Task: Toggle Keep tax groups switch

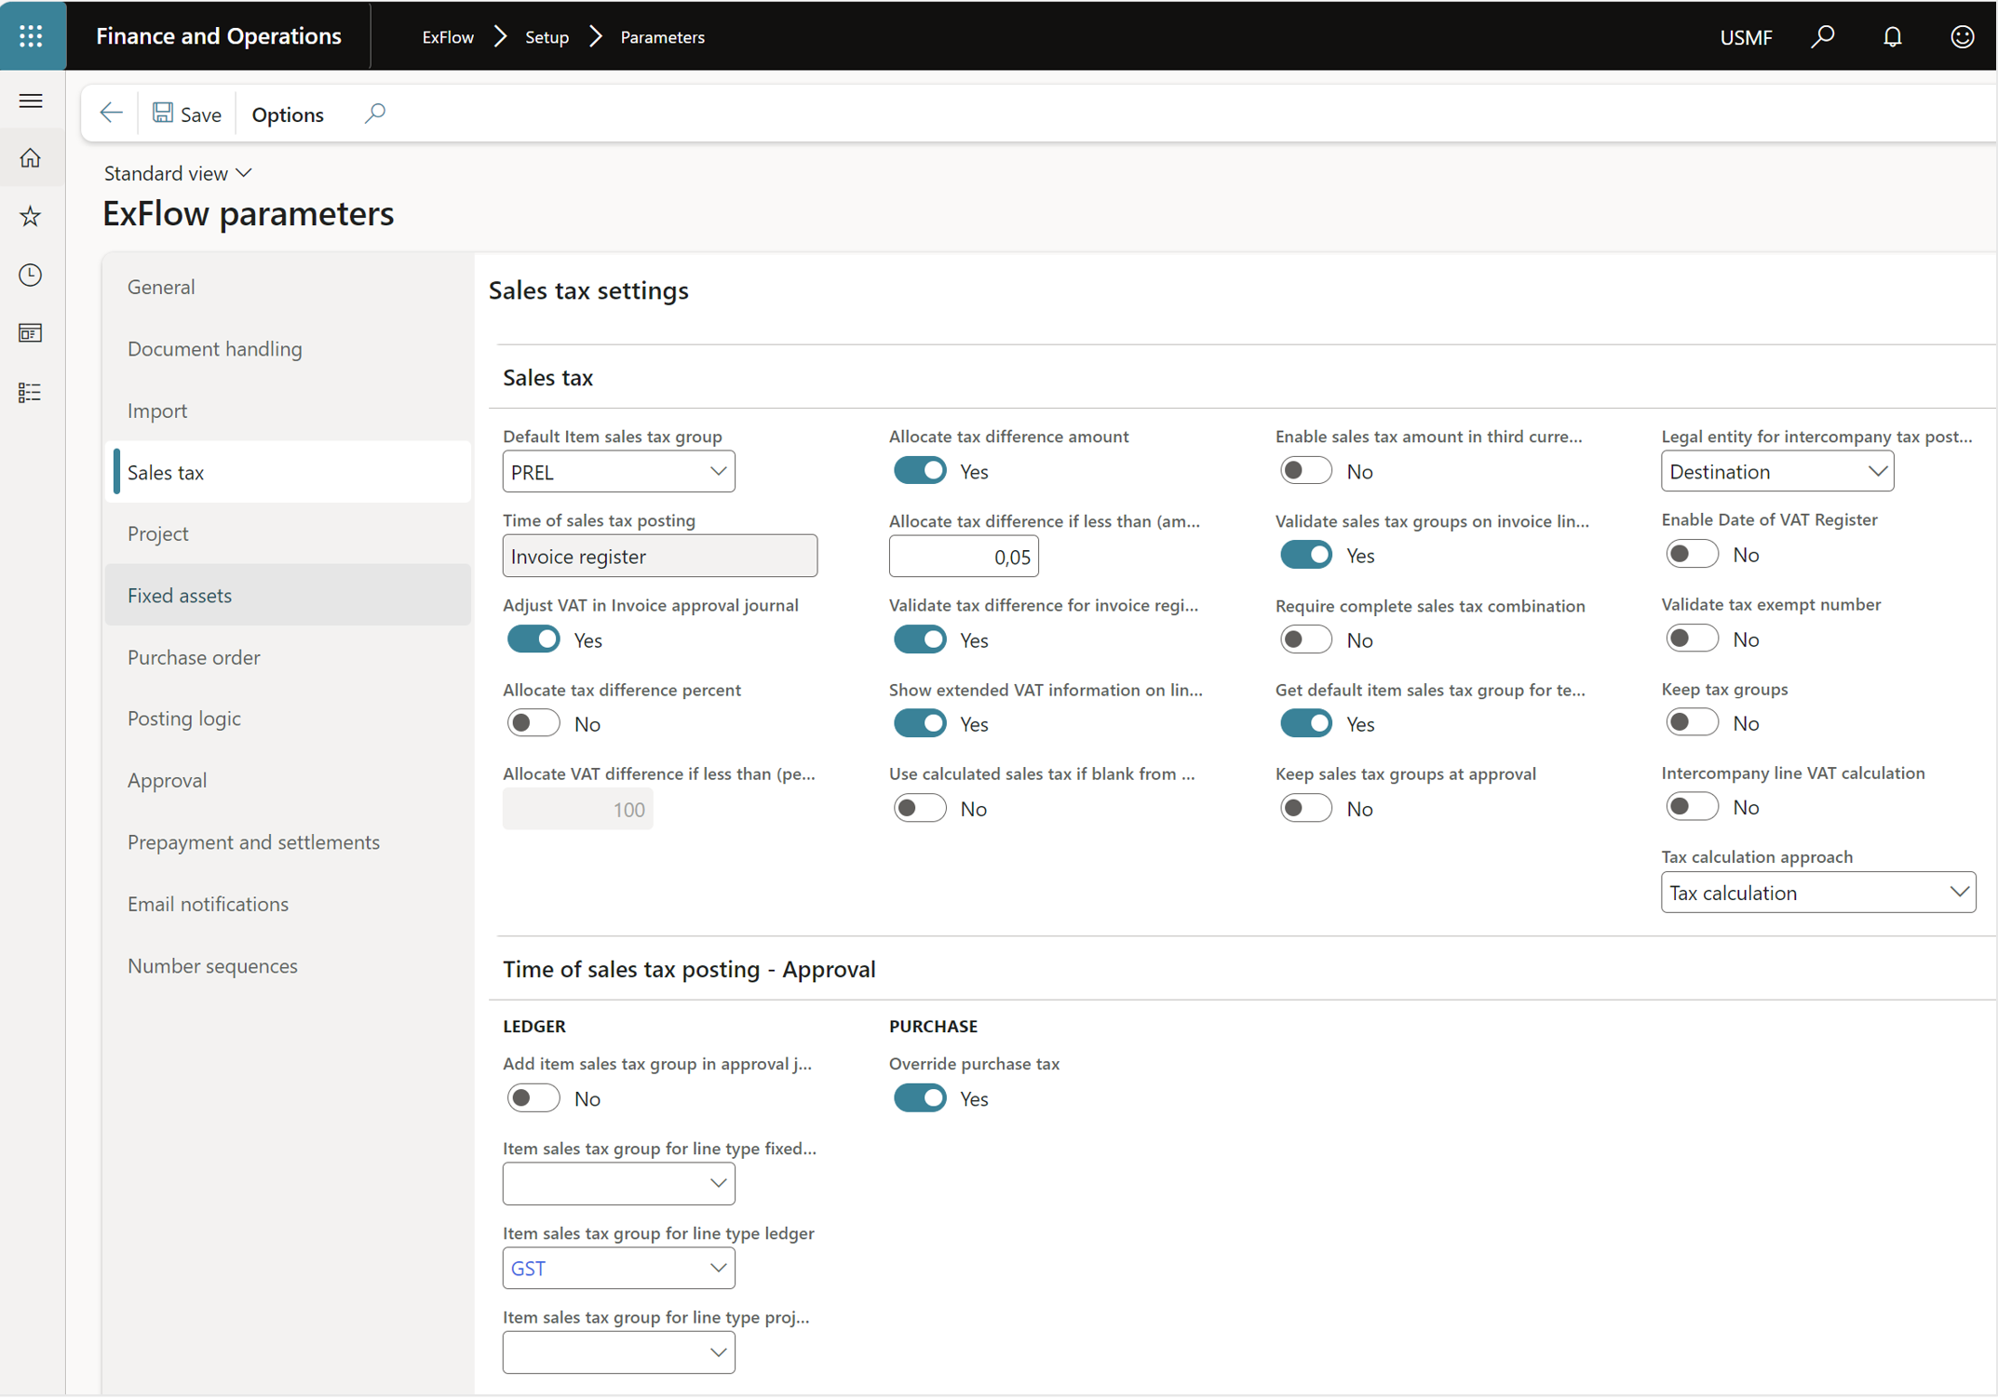Action: pyautogui.click(x=1692, y=722)
